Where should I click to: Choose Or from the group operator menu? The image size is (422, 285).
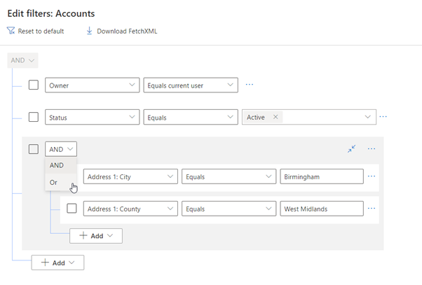pos(54,182)
